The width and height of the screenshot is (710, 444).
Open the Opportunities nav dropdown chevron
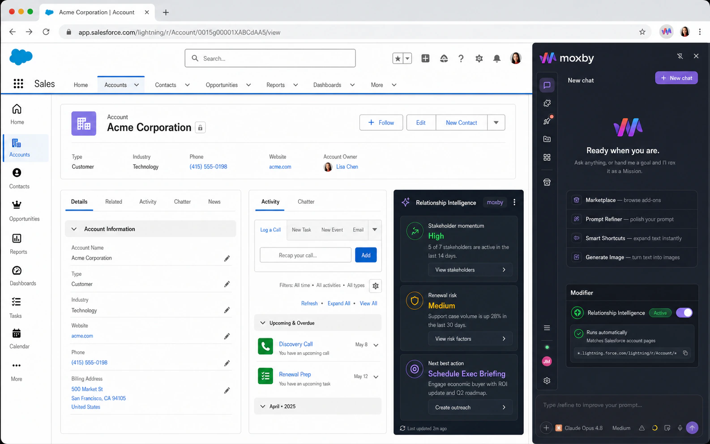(248, 85)
